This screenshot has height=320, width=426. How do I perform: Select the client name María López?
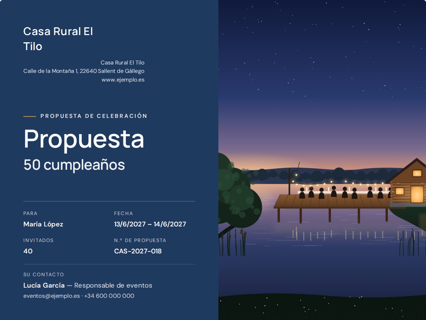tap(43, 224)
